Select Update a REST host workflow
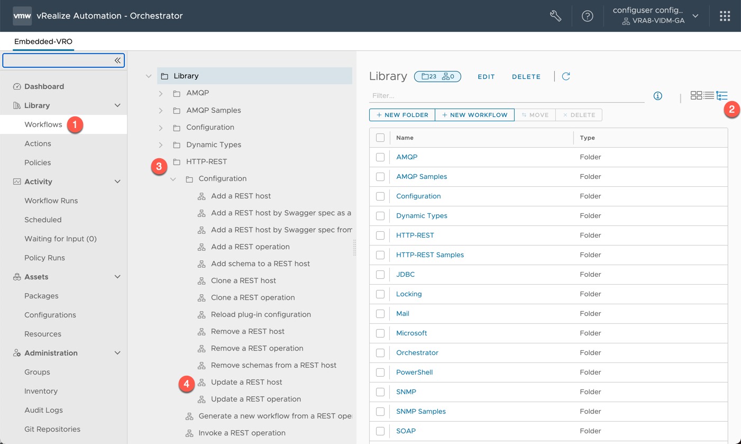Viewport: 741px width, 444px height. [246, 382]
